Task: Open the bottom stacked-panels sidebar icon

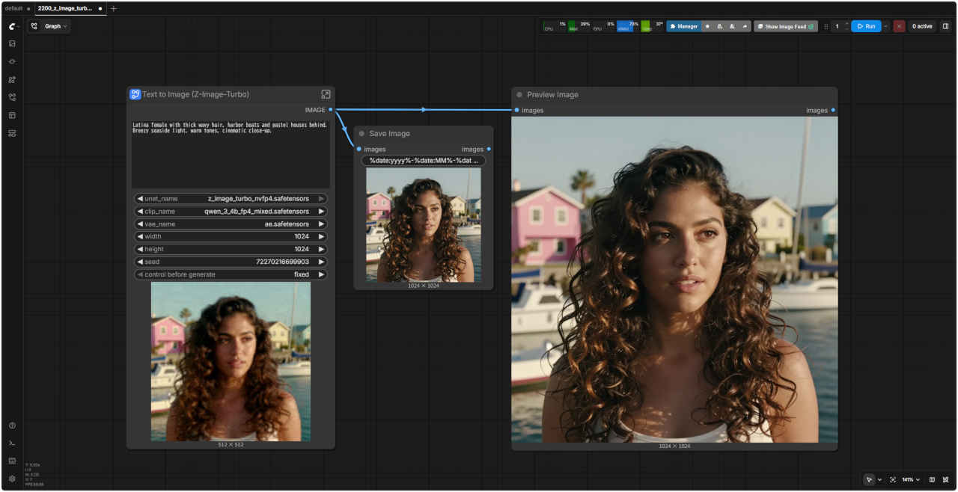Action: (12, 133)
